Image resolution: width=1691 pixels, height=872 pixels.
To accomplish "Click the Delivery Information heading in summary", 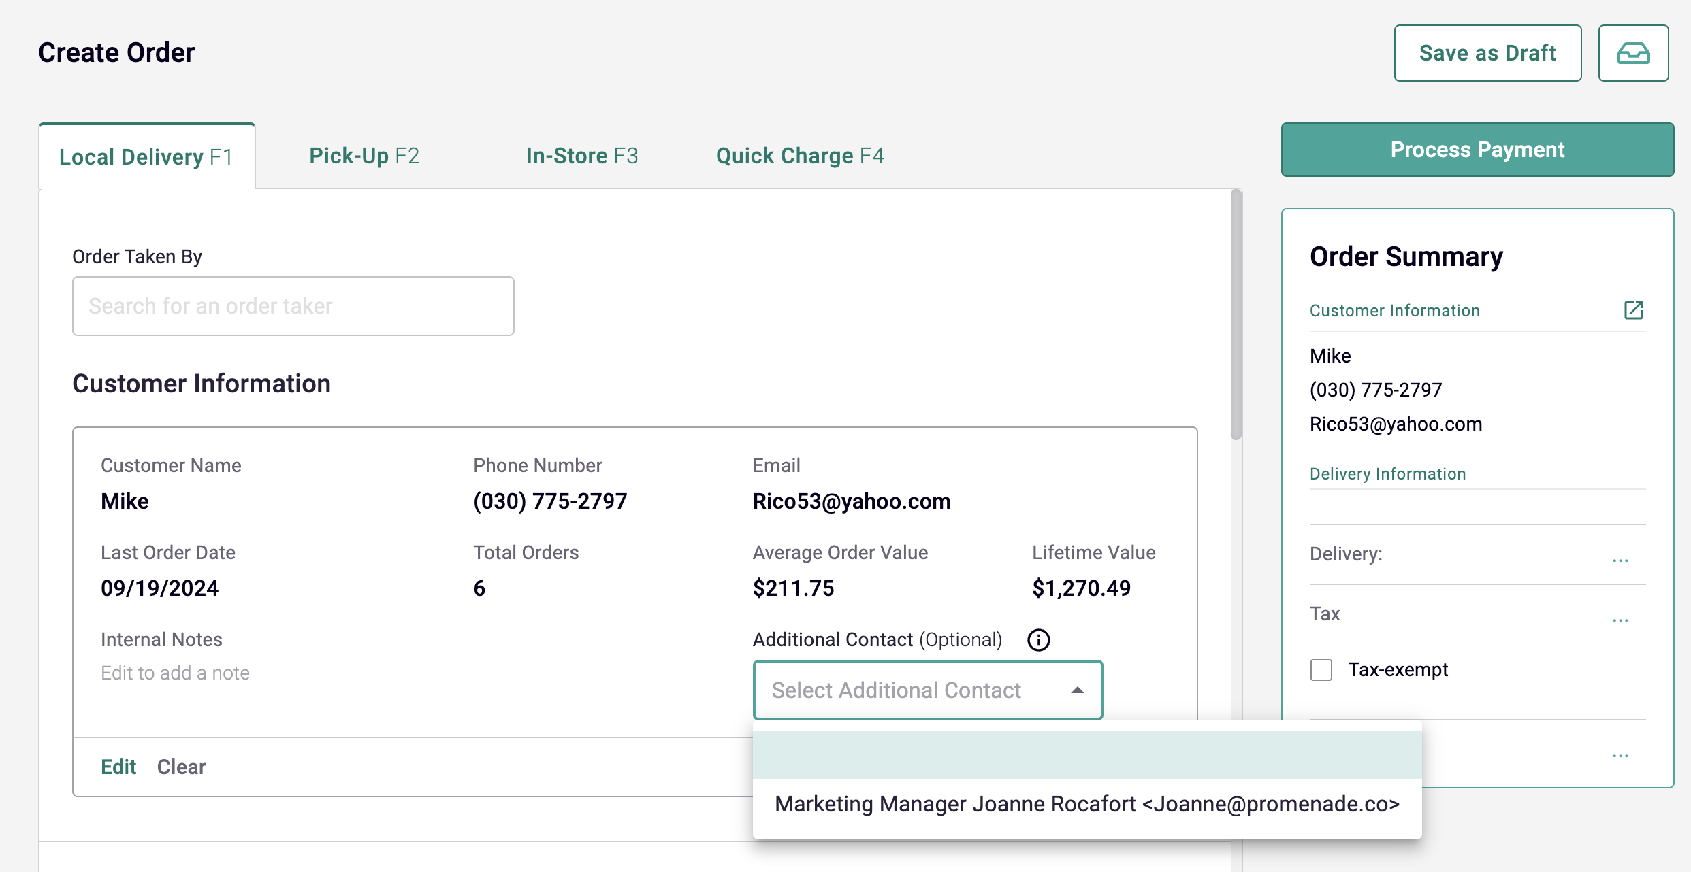I will (x=1388, y=473).
